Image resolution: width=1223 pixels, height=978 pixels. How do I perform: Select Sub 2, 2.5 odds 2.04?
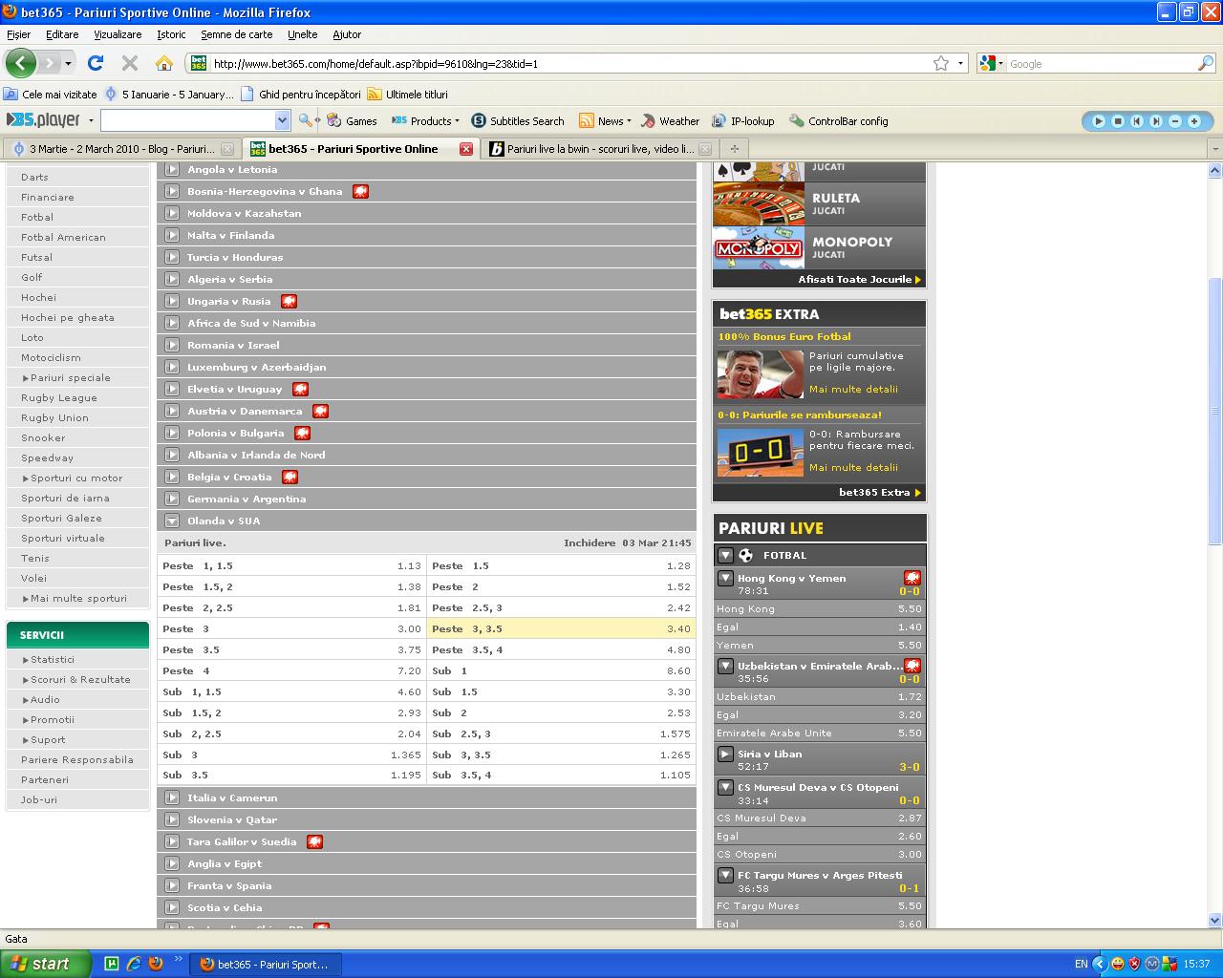[291, 733]
